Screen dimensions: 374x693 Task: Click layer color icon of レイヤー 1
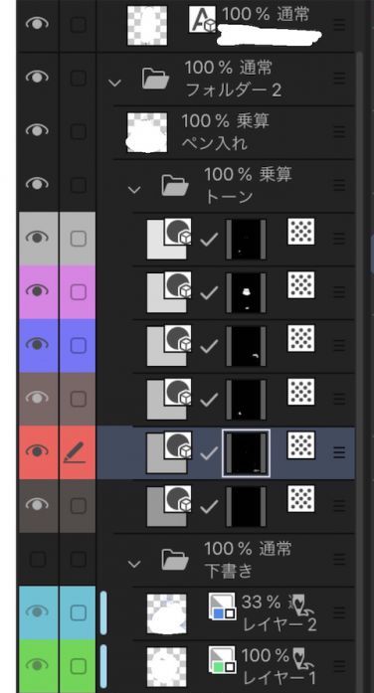tap(222, 659)
